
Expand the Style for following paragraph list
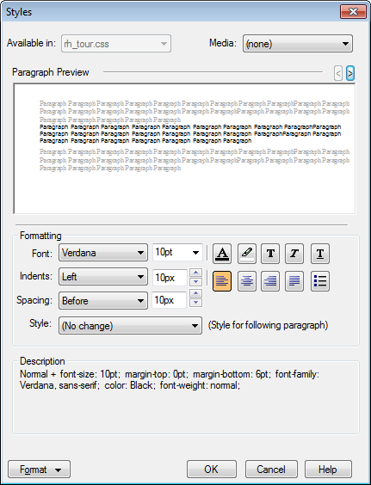click(130, 325)
